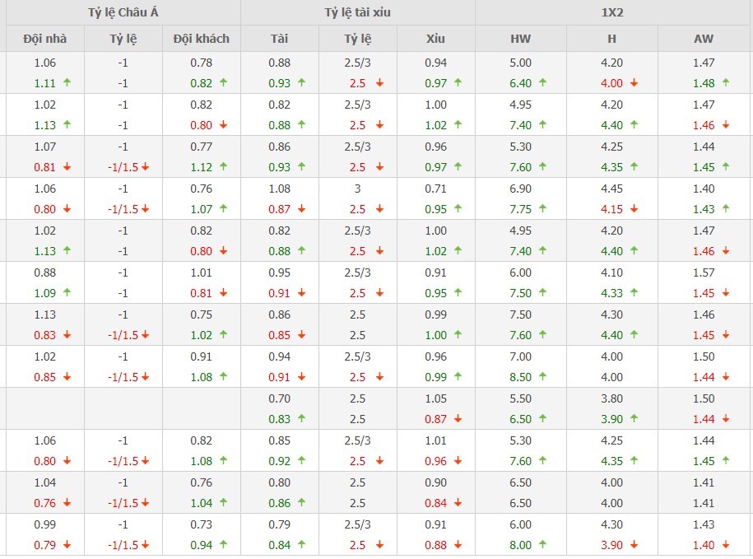
Task: Click the AW column header
Action: pyautogui.click(x=704, y=39)
